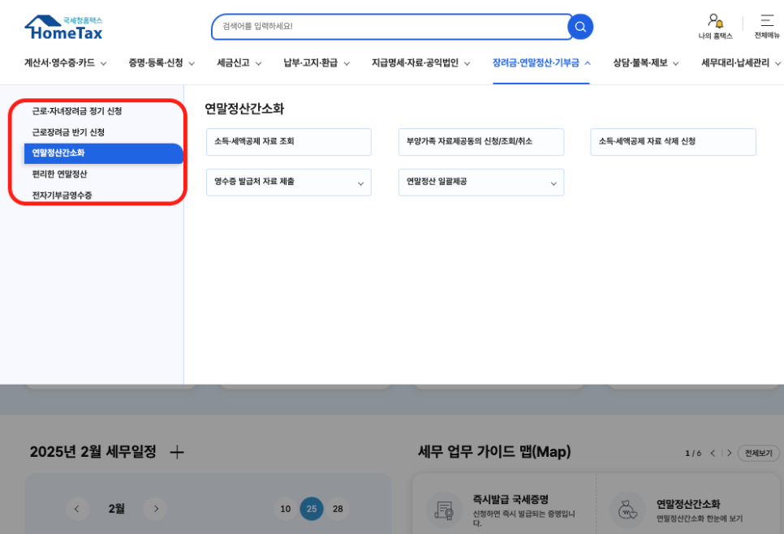Focus the search input field

391,27
